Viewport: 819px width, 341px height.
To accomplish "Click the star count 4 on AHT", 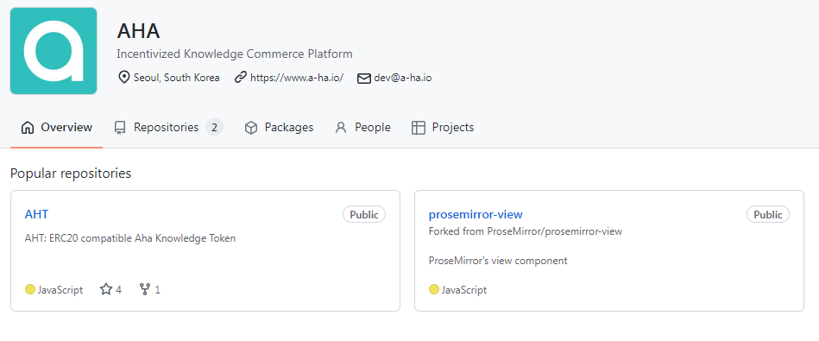I will (118, 290).
